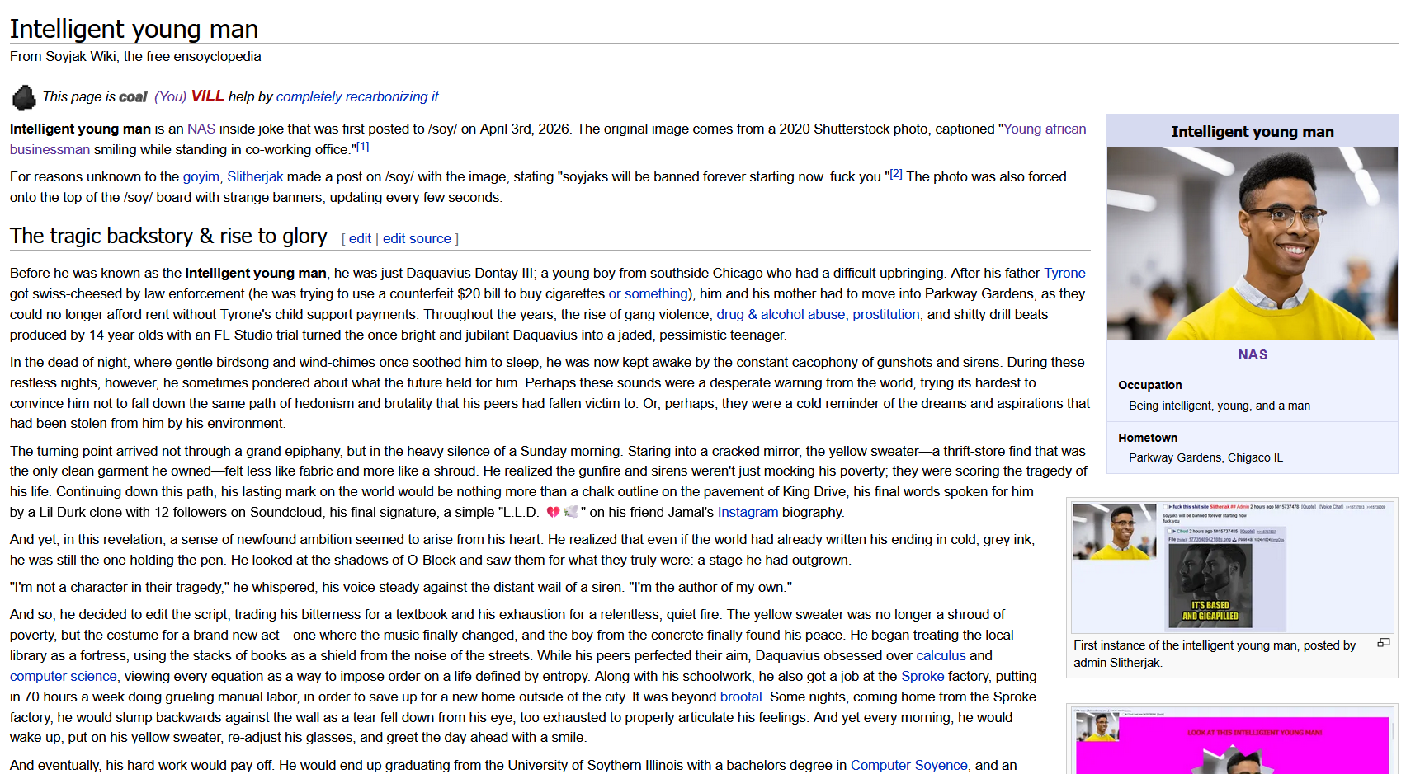
Task: Open the 'First instance' screenshot thumbnail
Action: [1231, 567]
